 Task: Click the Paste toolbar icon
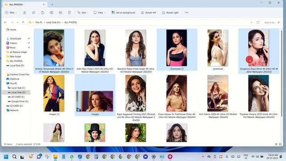click(x=42, y=13)
